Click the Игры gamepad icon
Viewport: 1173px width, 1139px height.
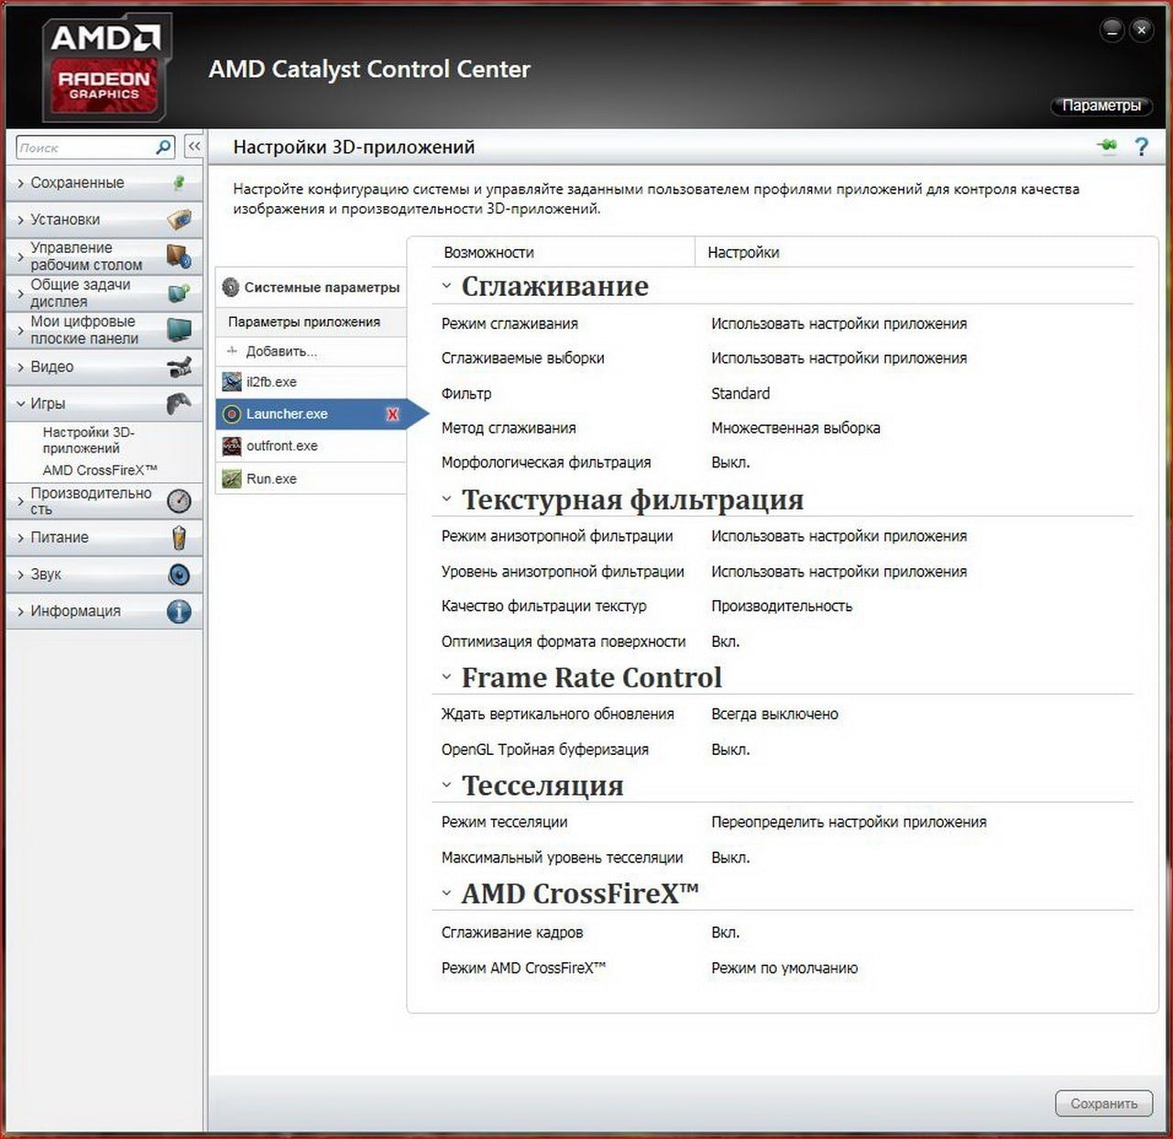[180, 403]
